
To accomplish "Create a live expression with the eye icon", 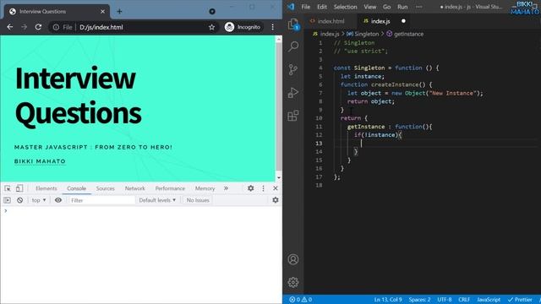I will [x=58, y=200].
